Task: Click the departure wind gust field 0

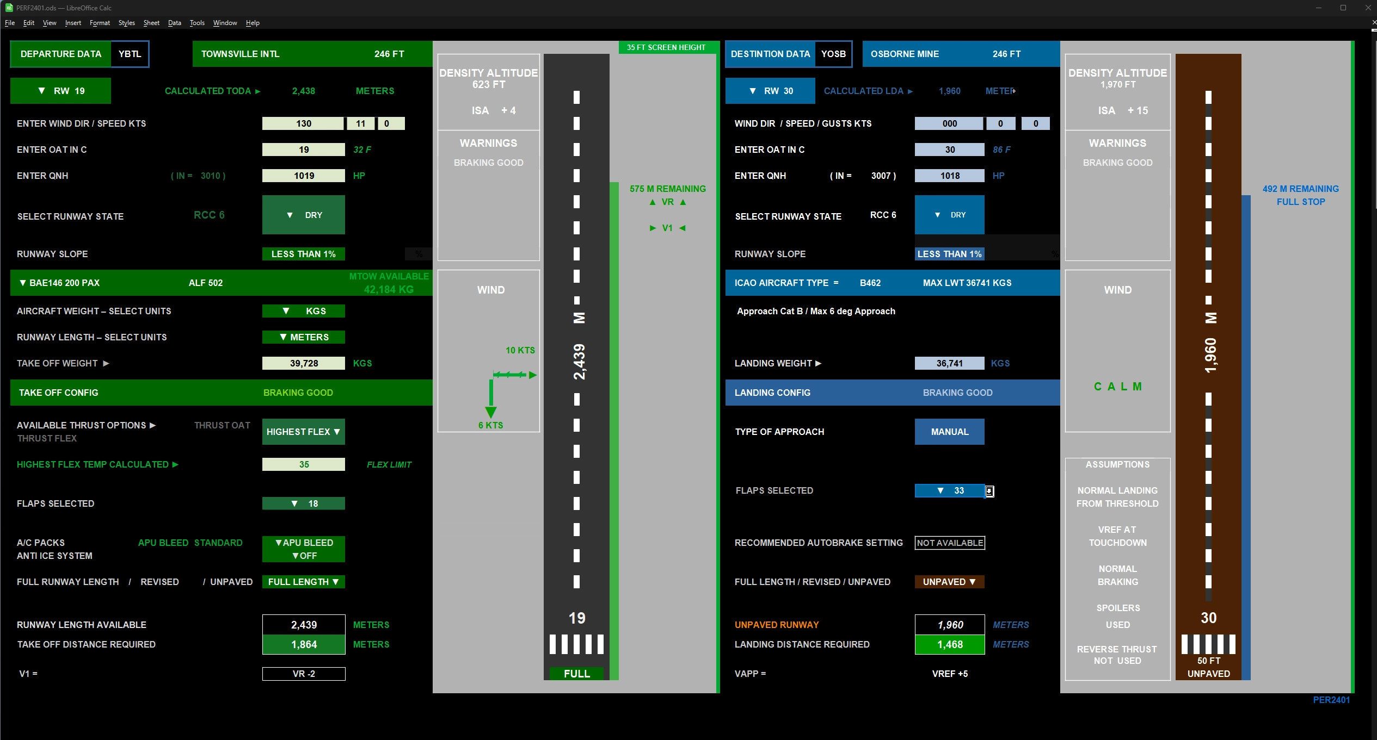Action: pyautogui.click(x=391, y=123)
